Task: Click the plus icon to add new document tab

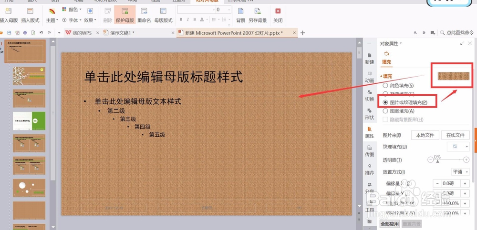Action: (x=303, y=33)
